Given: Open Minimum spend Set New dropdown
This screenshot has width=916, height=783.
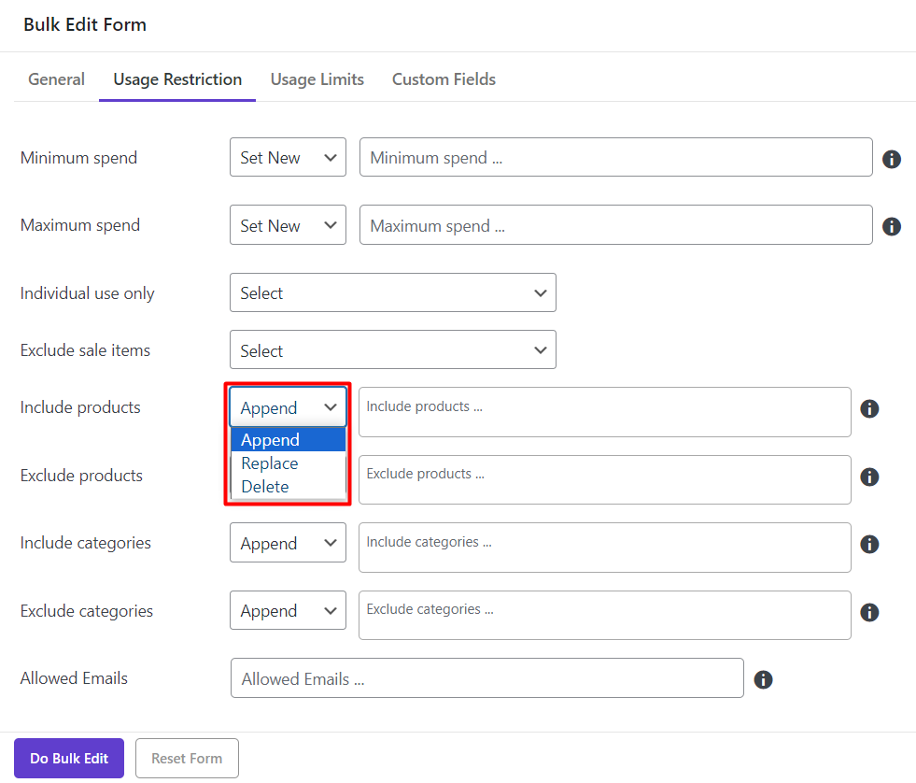Looking at the screenshot, I should pyautogui.click(x=288, y=158).
